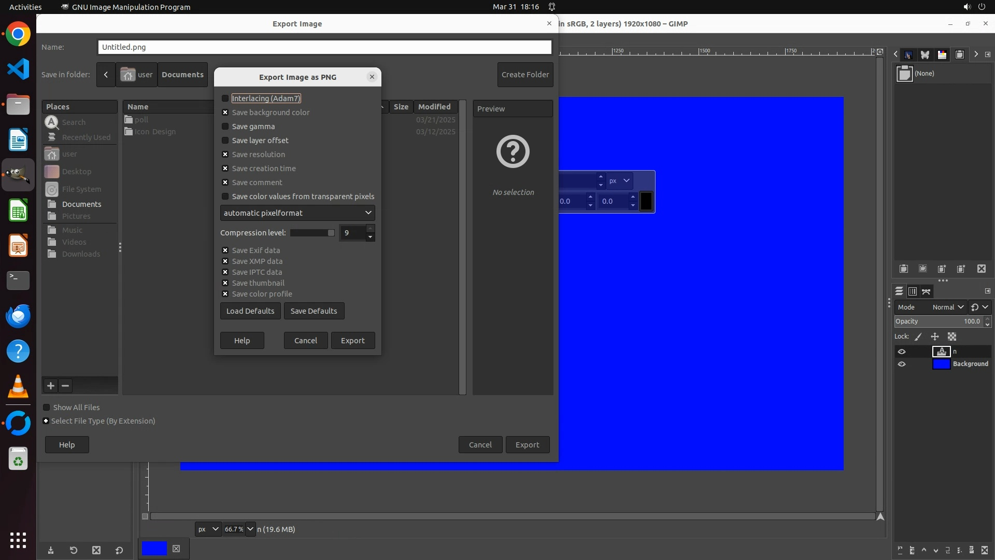Open VLC from the Ubuntu dock

[x=18, y=386]
